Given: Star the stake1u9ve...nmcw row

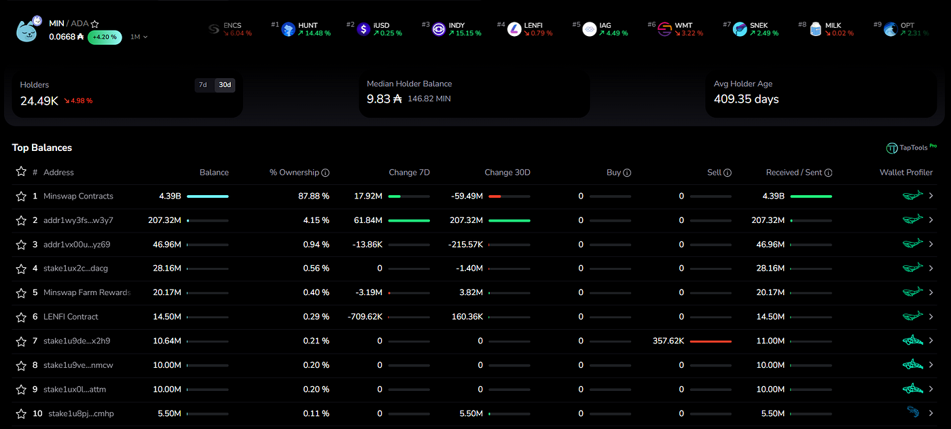Looking at the screenshot, I should (x=21, y=365).
